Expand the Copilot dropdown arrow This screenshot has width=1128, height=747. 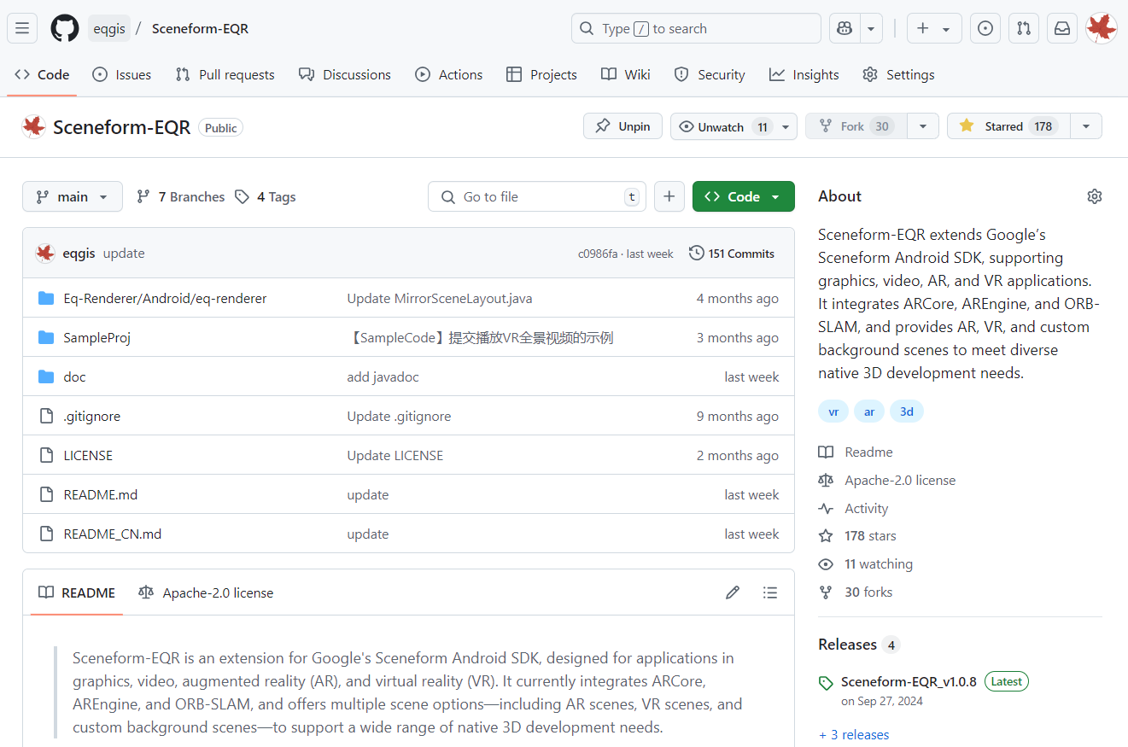pos(871,28)
